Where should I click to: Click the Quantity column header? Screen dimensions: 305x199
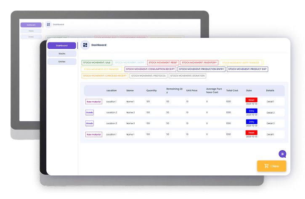[151, 90]
